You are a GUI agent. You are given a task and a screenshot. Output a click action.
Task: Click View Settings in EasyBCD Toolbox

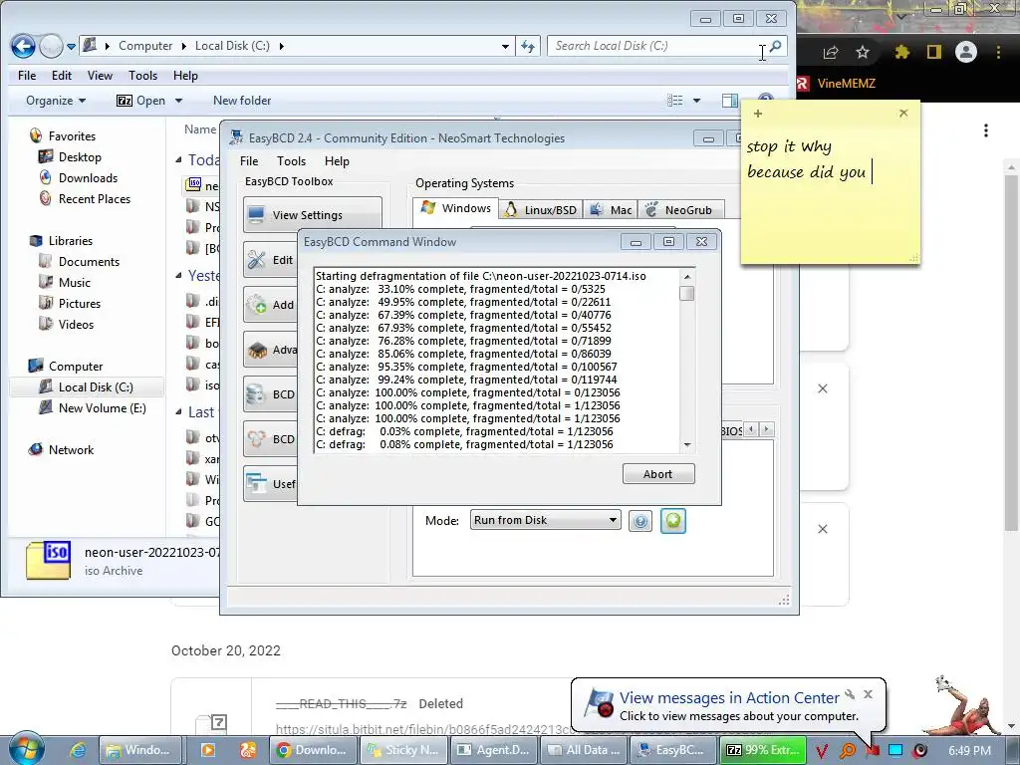[x=312, y=215]
